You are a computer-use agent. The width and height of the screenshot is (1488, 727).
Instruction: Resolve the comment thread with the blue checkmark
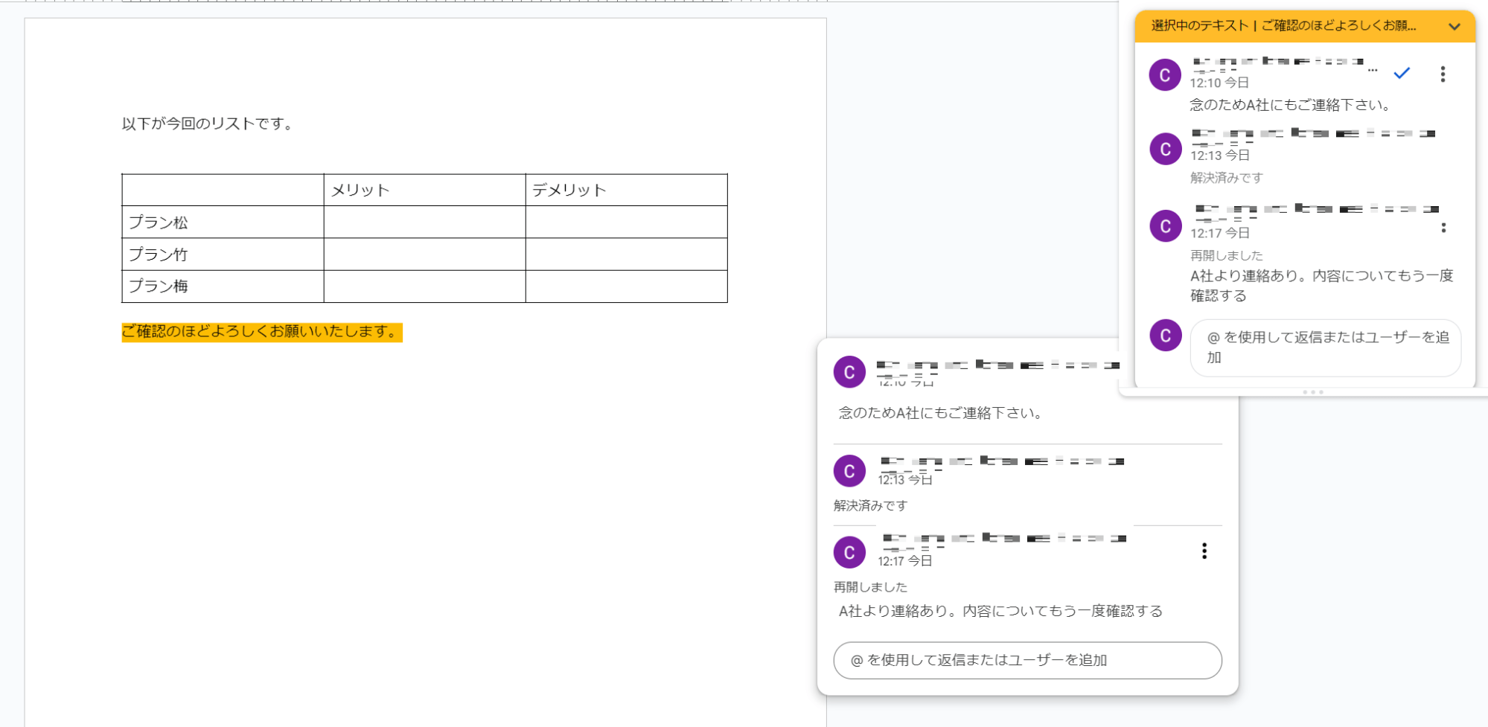[1402, 73]
